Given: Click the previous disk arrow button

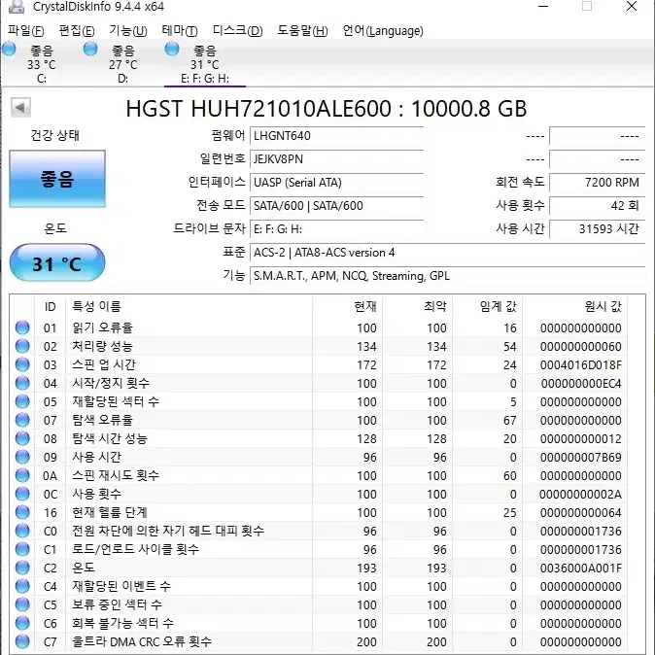Looking at the screenshot, I should pos(20,108).
